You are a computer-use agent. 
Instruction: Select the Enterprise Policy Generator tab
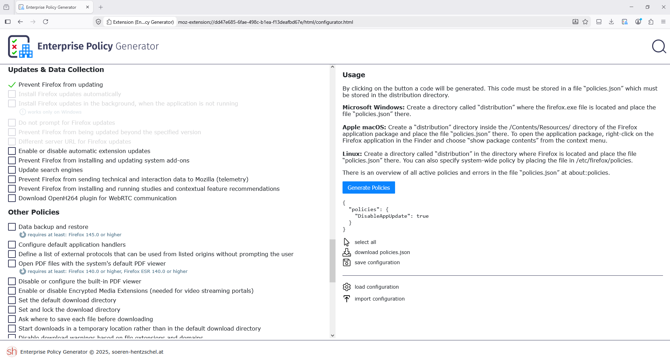[x=51, y=7]
